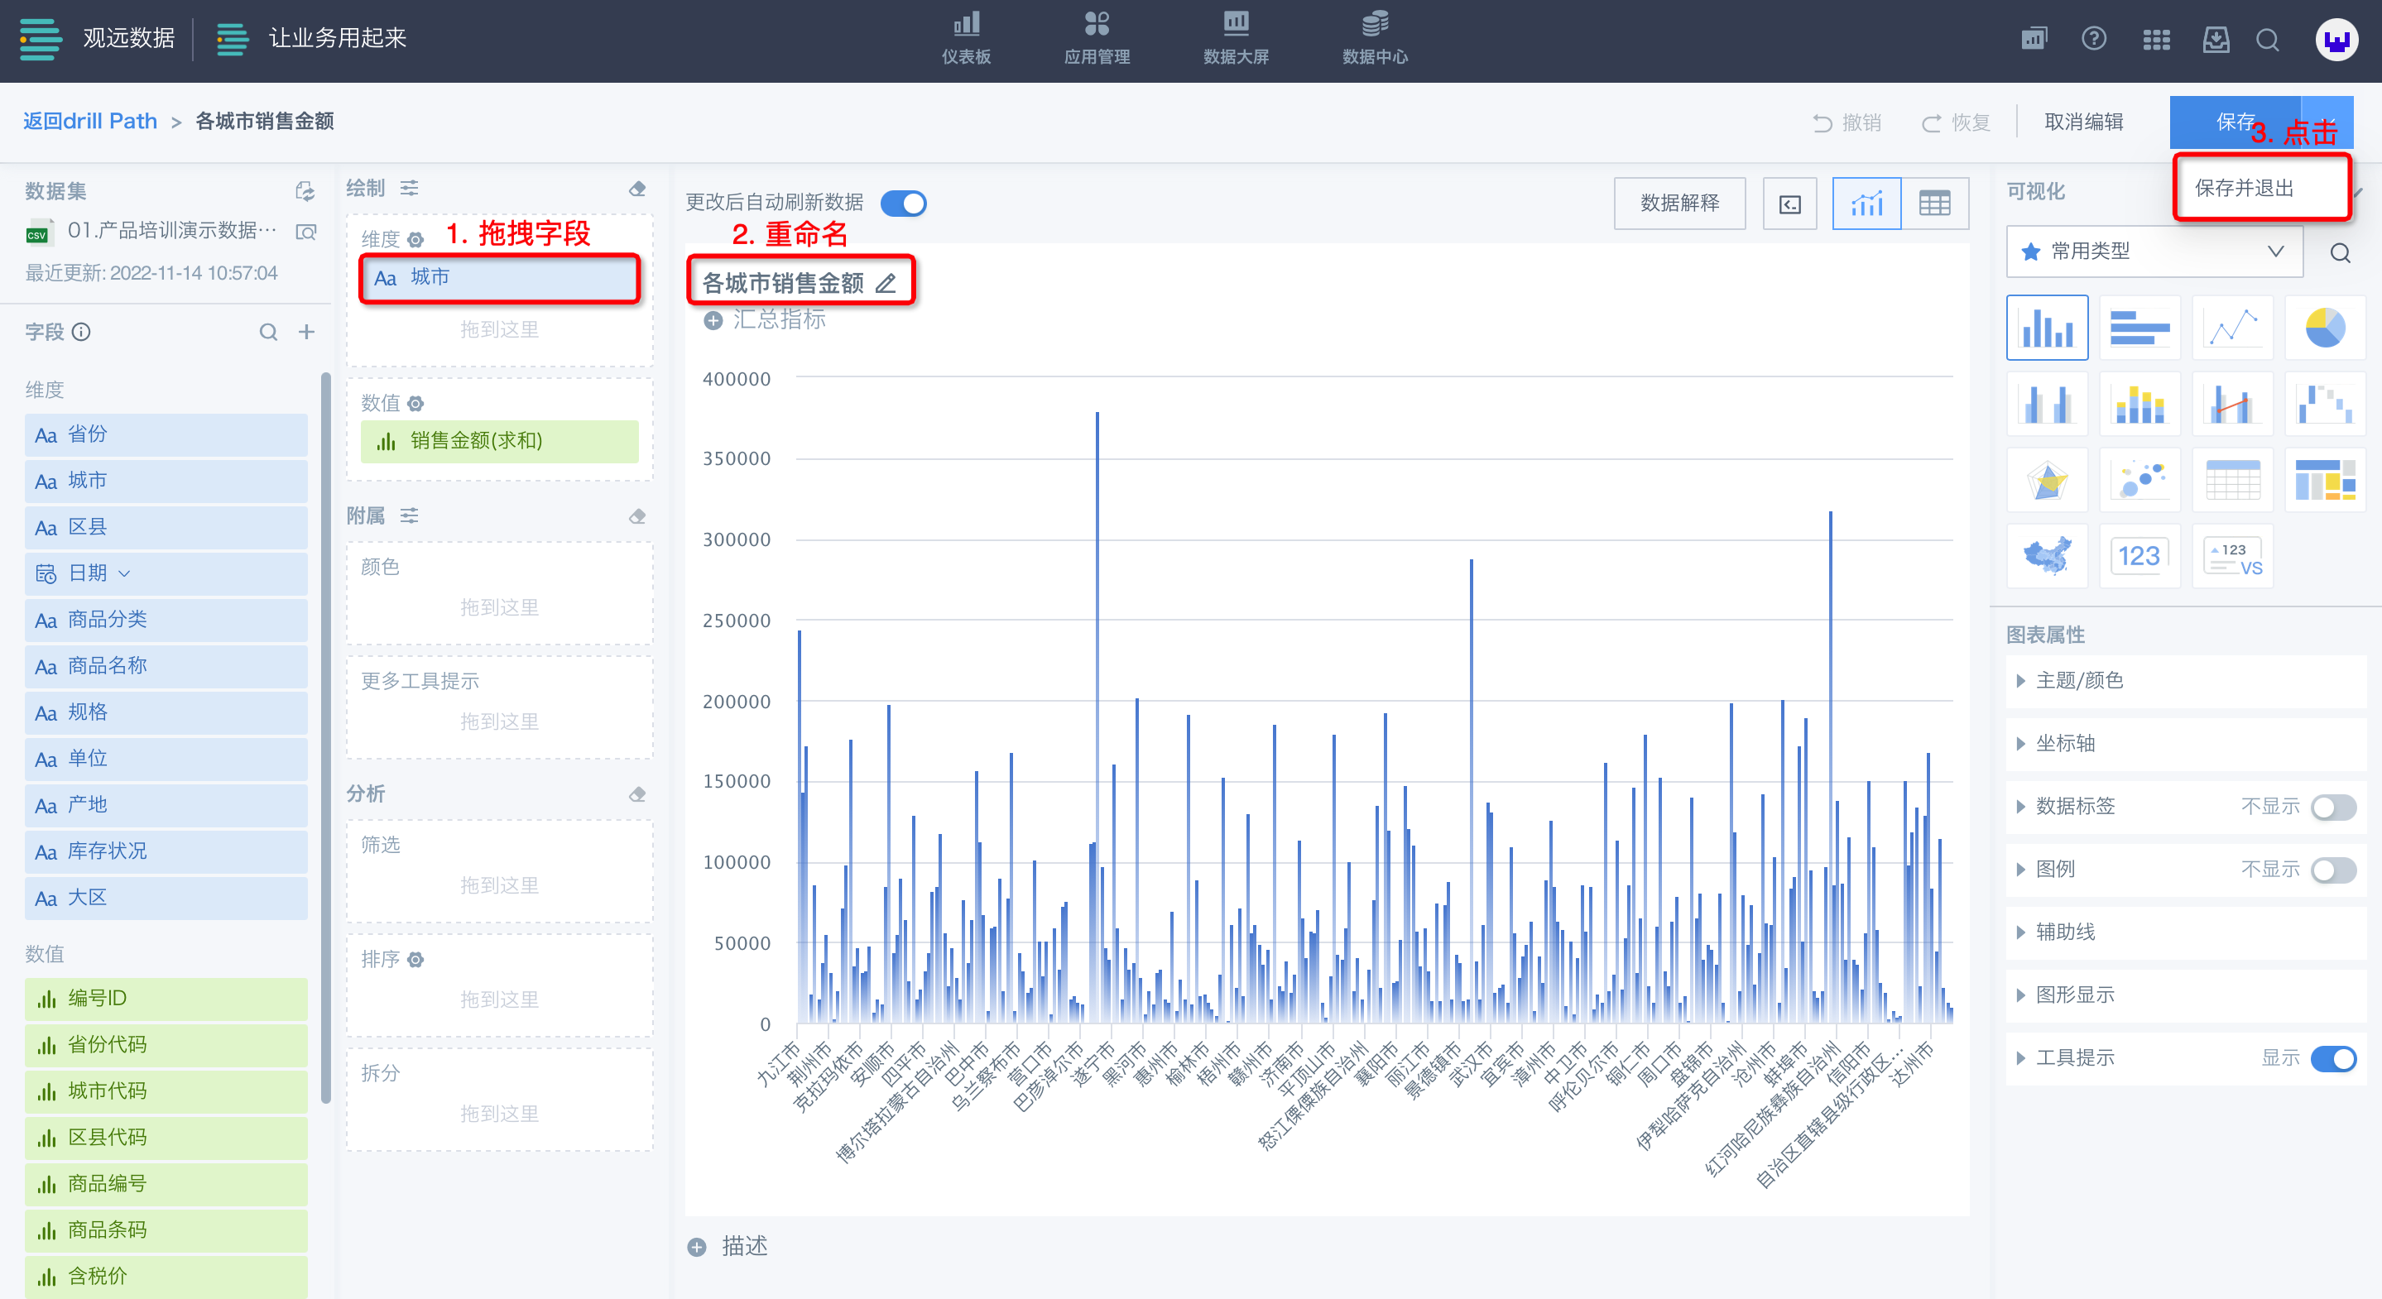Expand the 坐标轴 axis properties section
2382x1299 pixels.
[x=2065, y=743]
